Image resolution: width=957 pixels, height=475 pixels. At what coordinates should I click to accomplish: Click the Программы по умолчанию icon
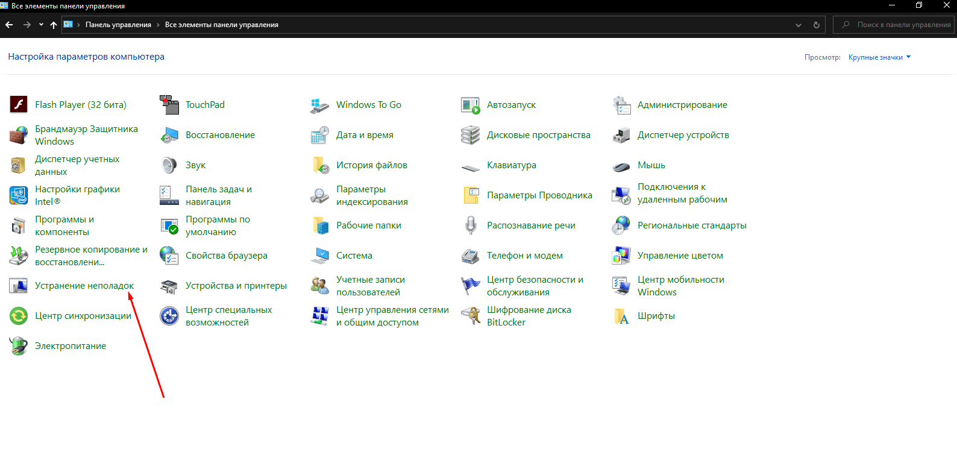coord(169,225)
